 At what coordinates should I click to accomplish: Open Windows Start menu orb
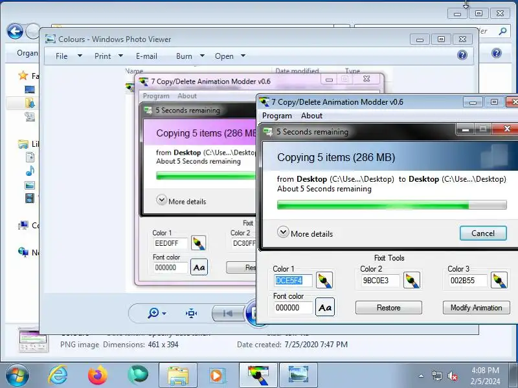[17, 376]
